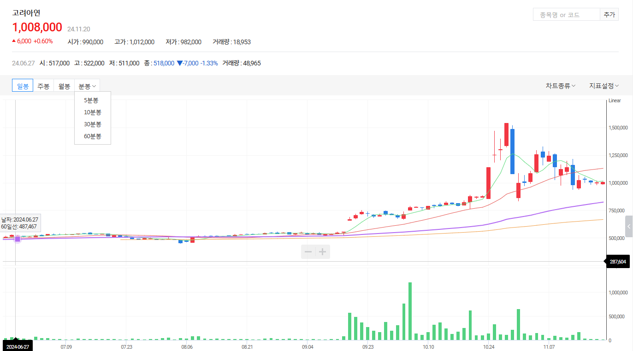Collapse the 분봉 minute dropdown
The image size is (633, 351).
pyautogui.click(x=87, y=86)
